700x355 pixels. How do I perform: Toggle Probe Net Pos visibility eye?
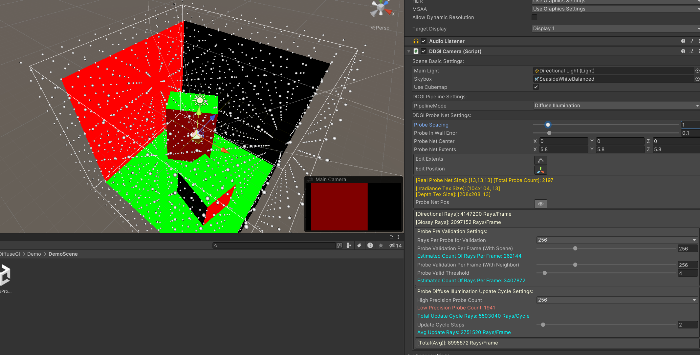[540, 204]
